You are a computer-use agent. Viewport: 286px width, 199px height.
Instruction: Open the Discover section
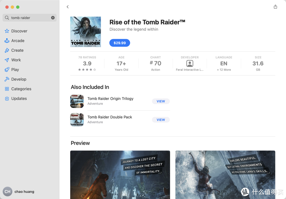19,31
